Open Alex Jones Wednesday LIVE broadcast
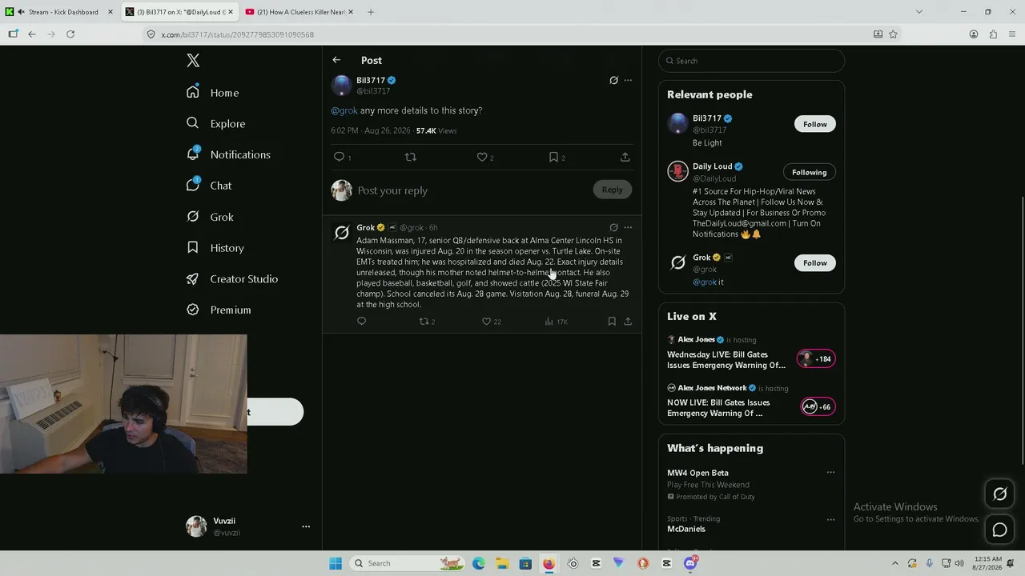This screenshot has height=576, width=1025. click(751, 354)
